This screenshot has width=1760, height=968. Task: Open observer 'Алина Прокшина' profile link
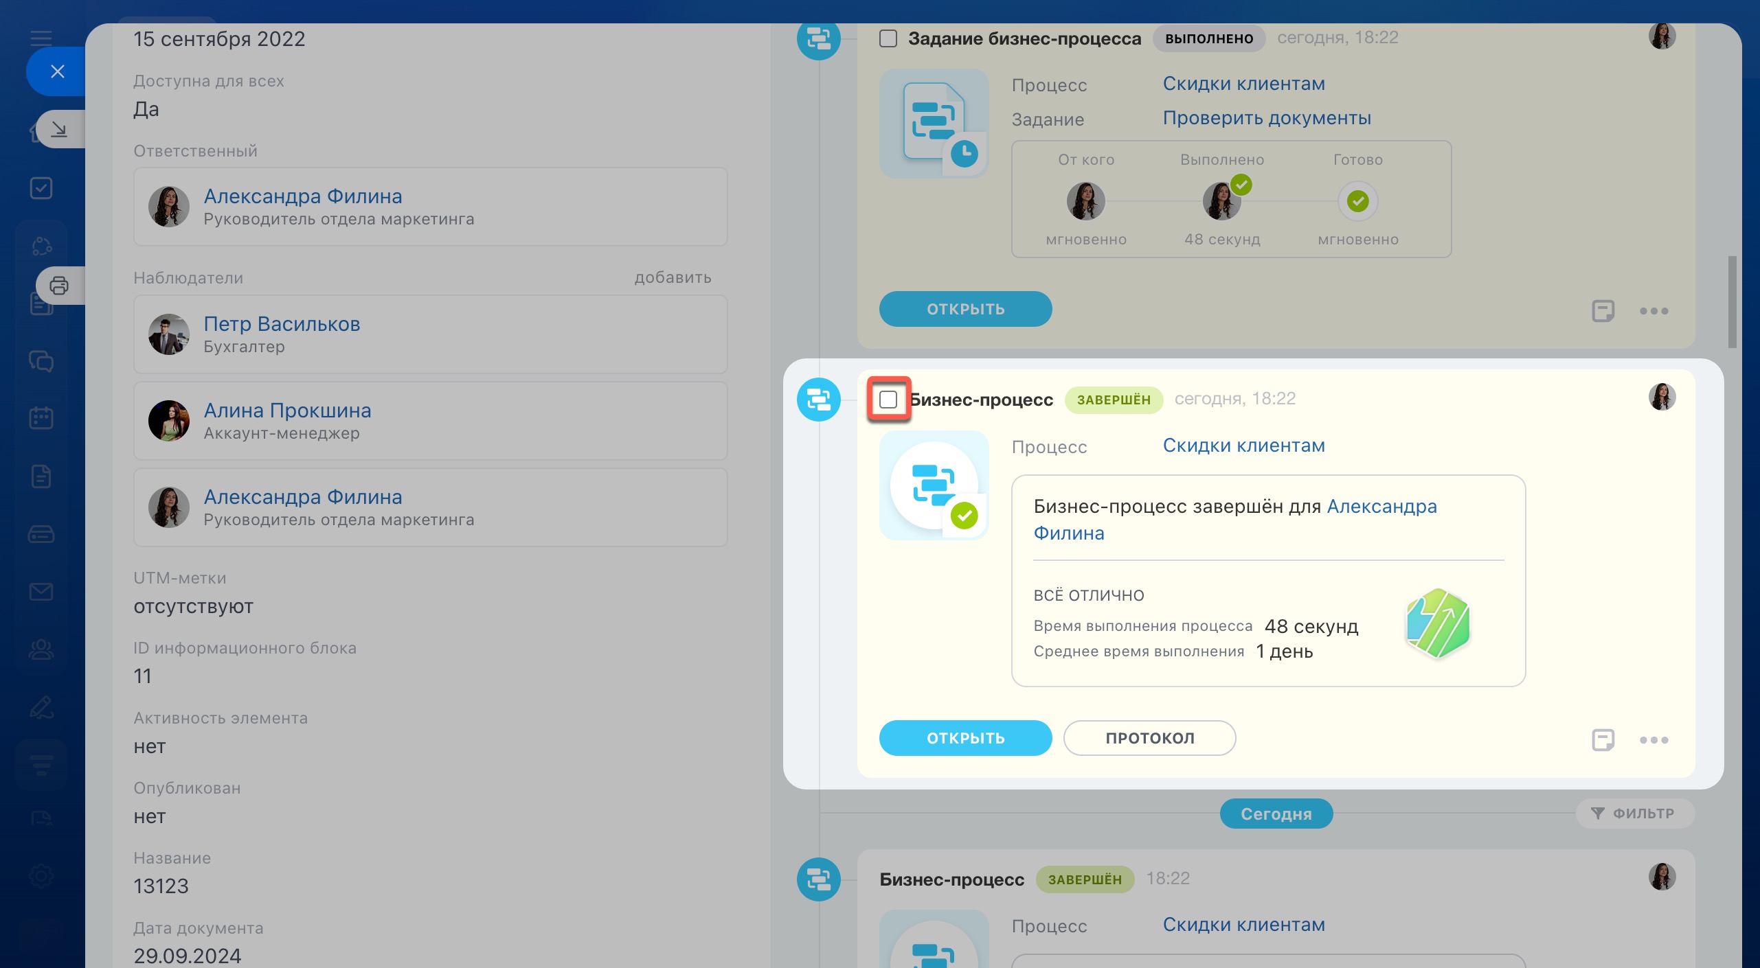(287, 410)
